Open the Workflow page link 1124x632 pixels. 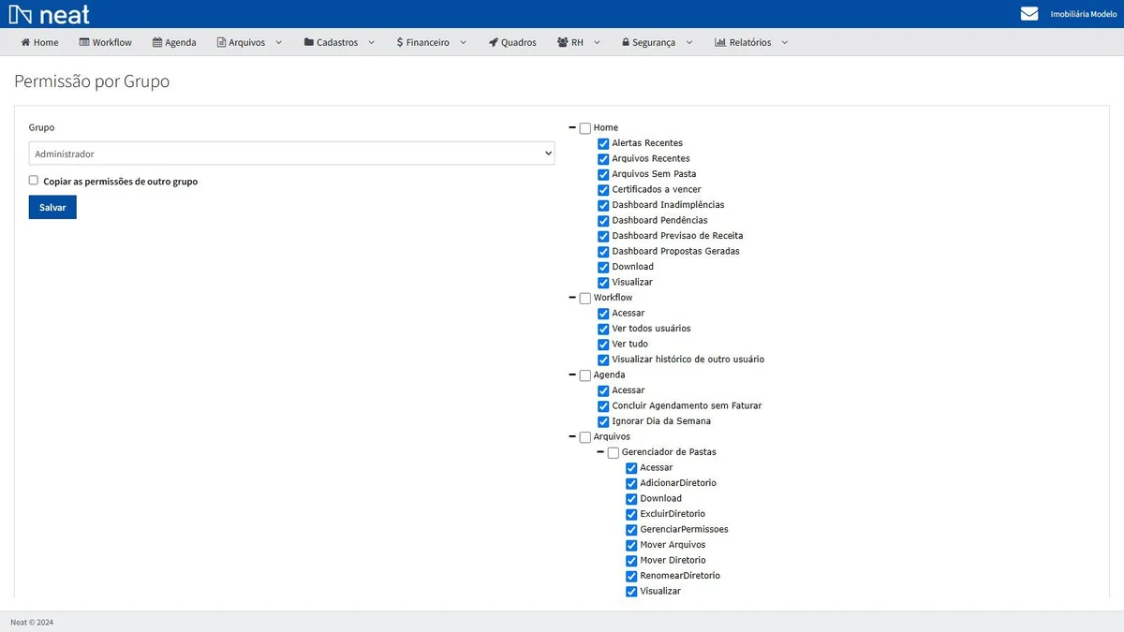click(x=106, y=42)
